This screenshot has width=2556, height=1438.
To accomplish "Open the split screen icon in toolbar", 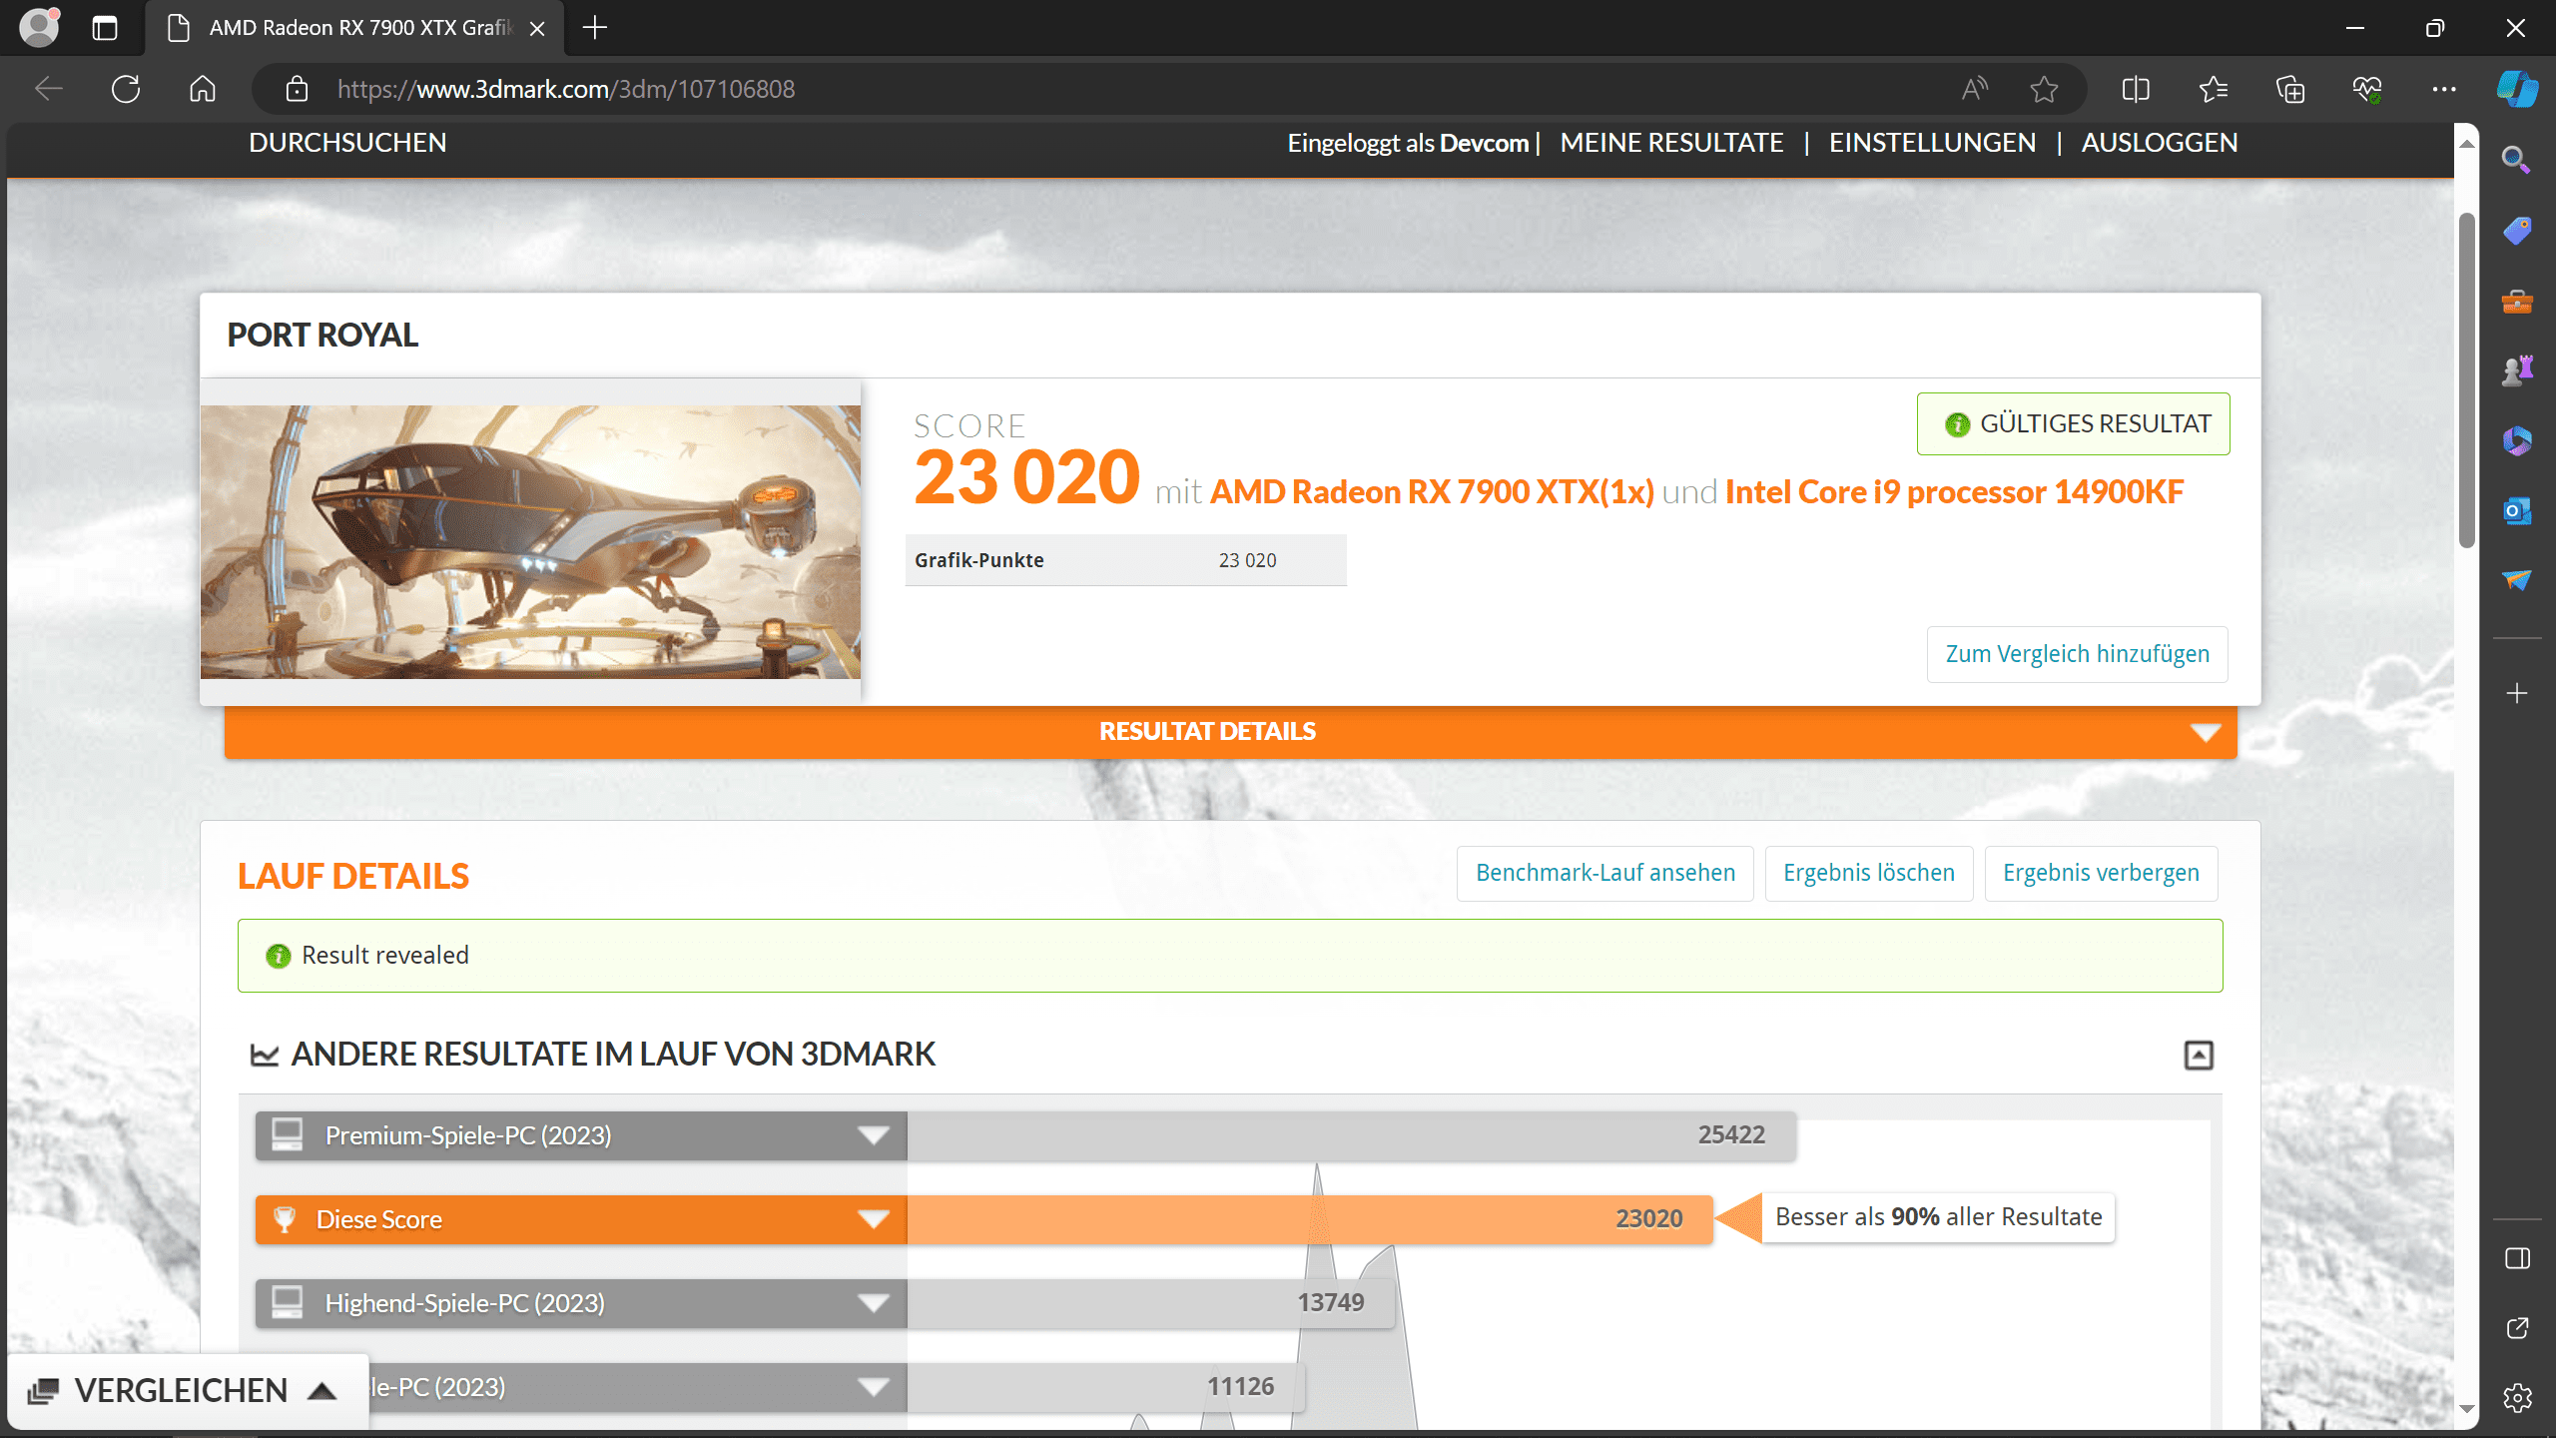I will [2136, 89].
